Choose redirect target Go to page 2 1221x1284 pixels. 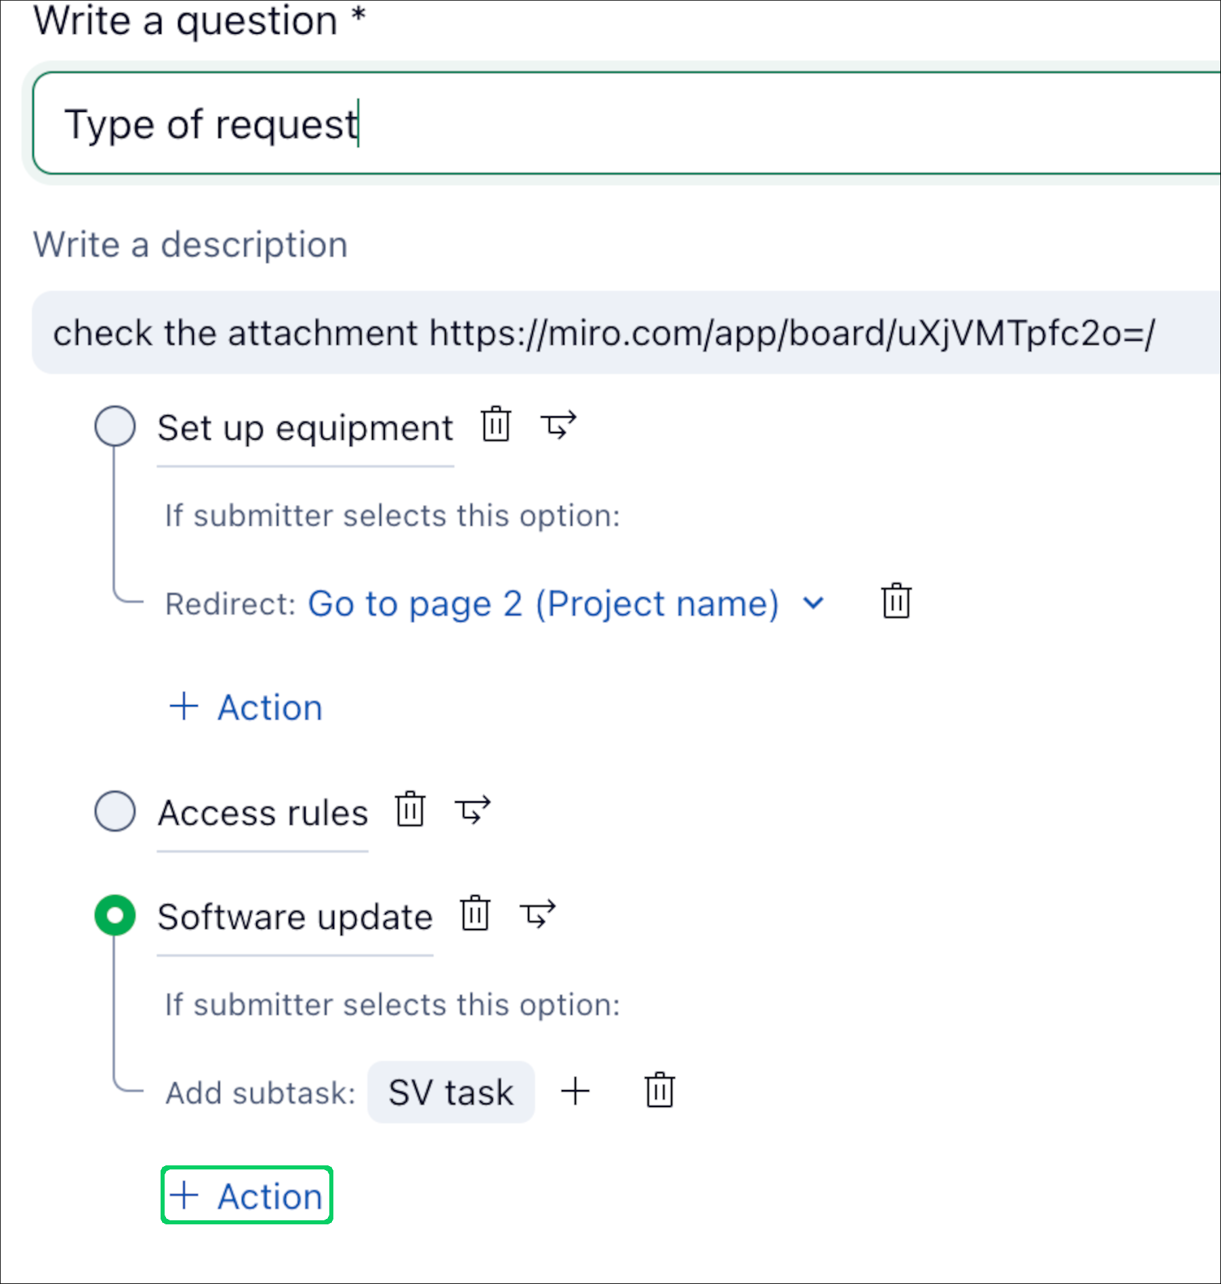tap(543, 603)
